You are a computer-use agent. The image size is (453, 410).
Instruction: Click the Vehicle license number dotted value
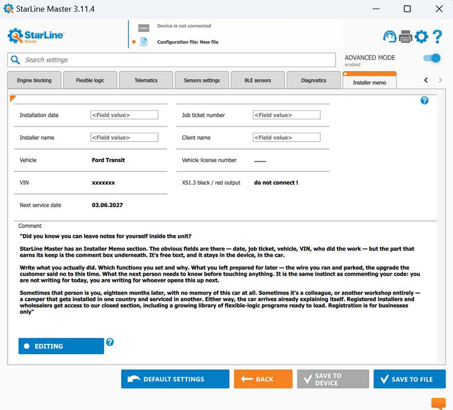[260, 161]
